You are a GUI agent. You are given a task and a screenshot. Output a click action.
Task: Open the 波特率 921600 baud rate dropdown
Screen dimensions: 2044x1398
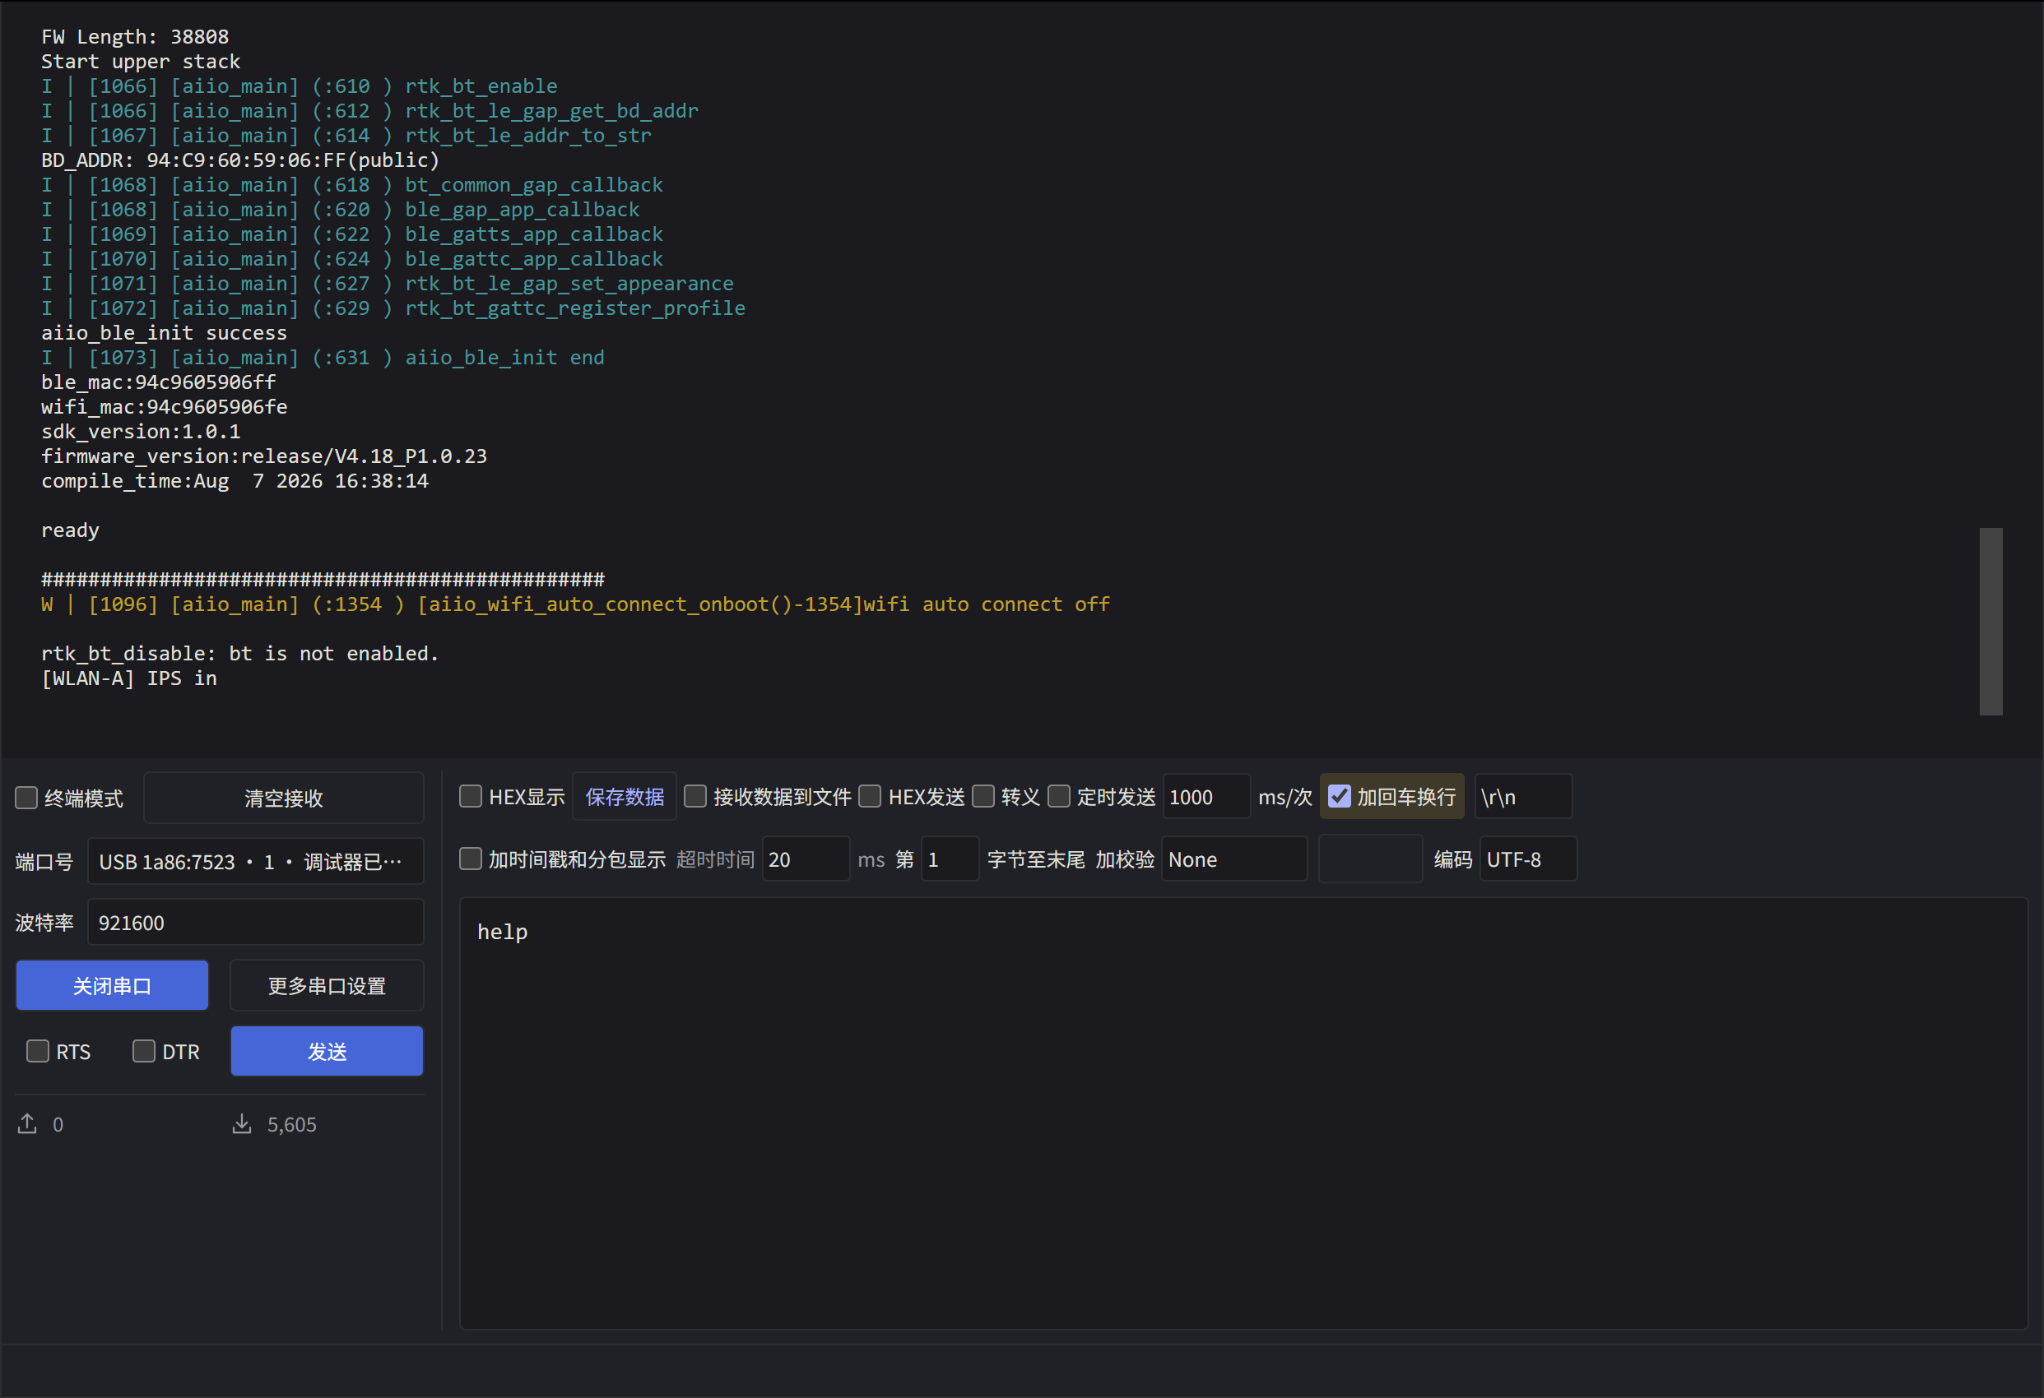point(255,923)
